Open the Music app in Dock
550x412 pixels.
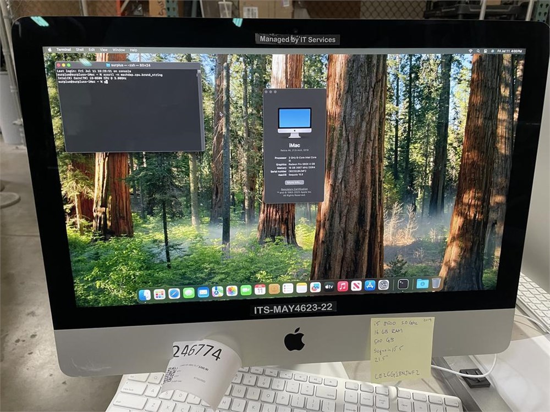click(343, 287)
